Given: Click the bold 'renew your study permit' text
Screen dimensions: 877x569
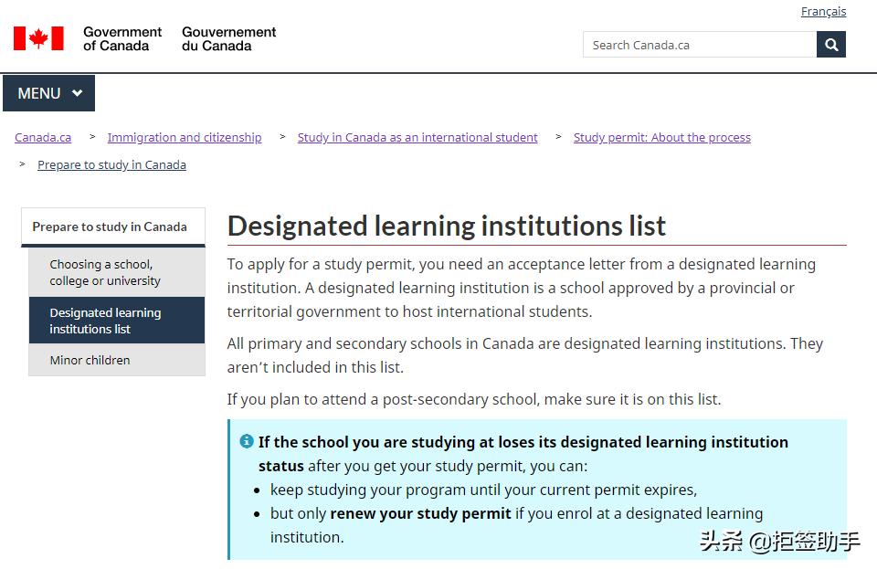Looking at the screenshot, I should tap(420, 513).
